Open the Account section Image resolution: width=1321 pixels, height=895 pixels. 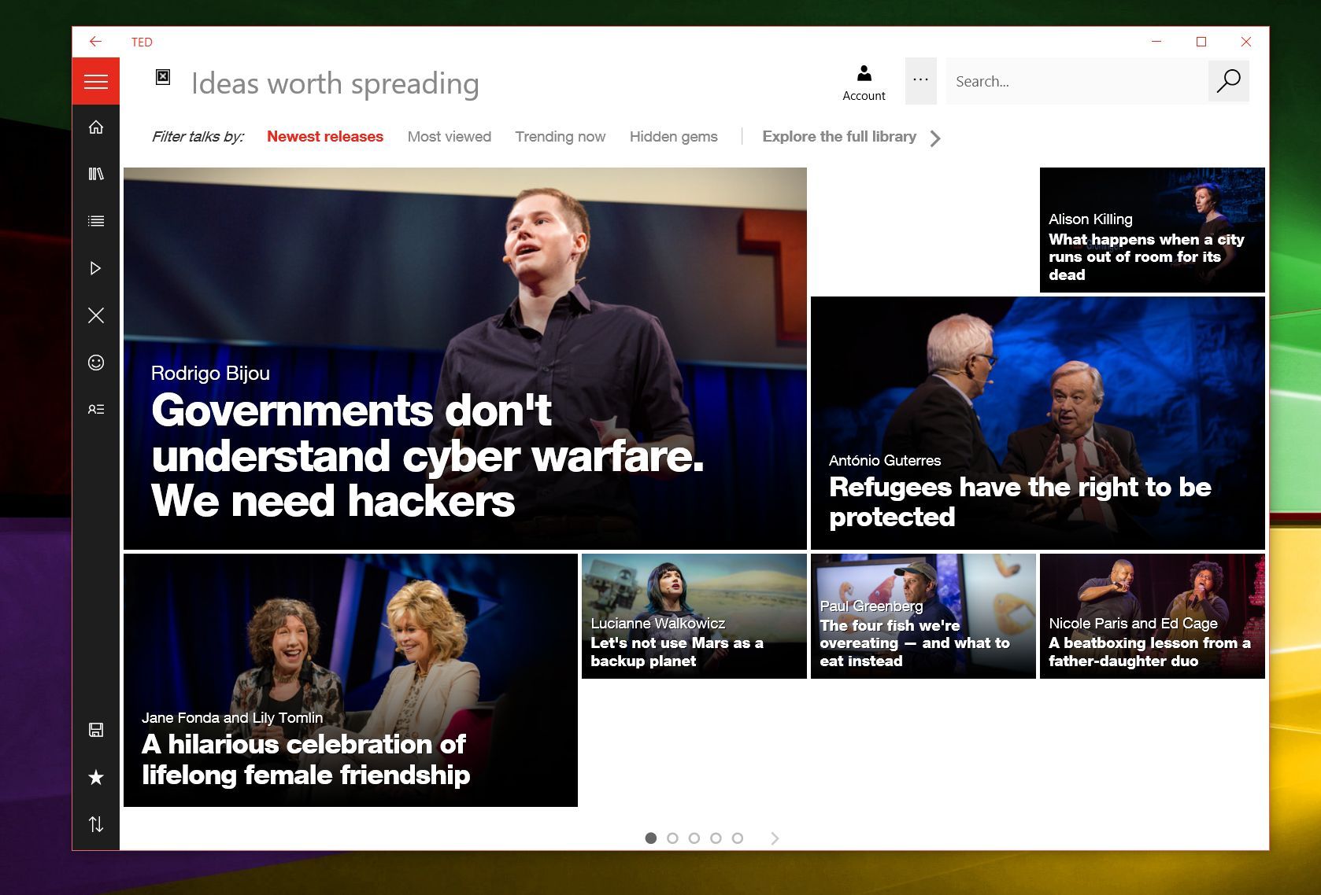(x=864, y=81)
